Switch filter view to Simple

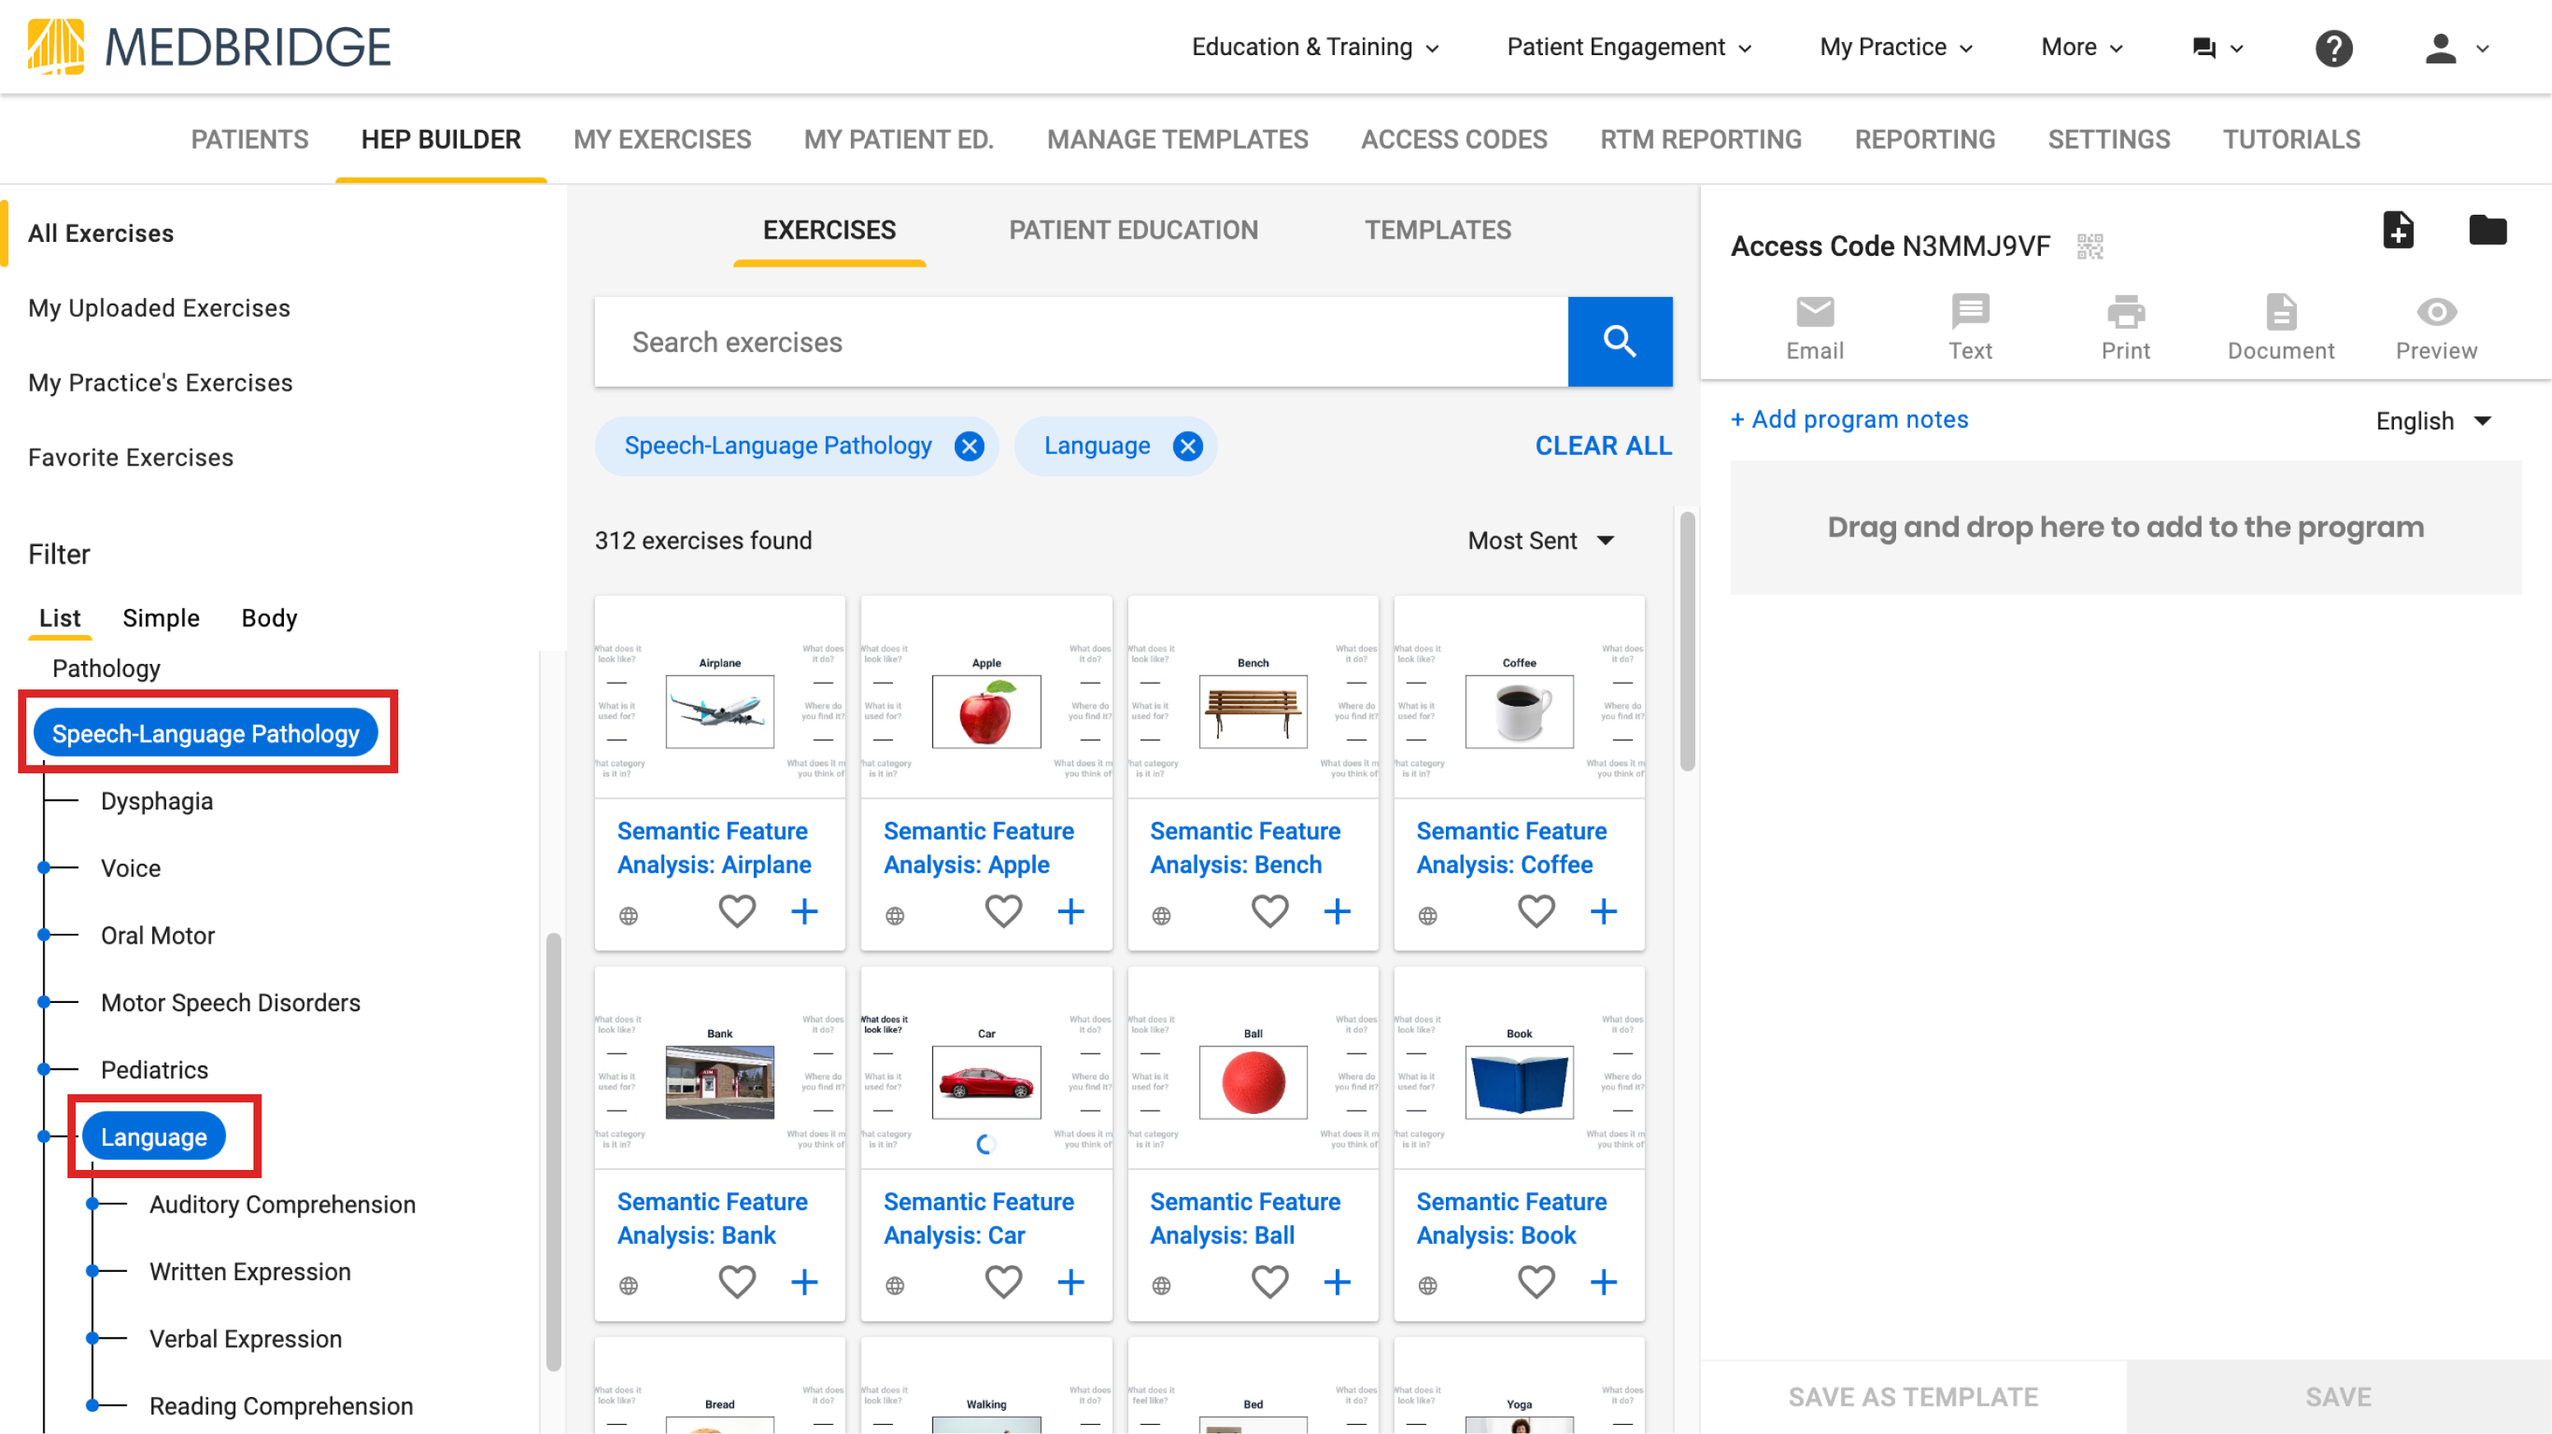coord(161,618)
